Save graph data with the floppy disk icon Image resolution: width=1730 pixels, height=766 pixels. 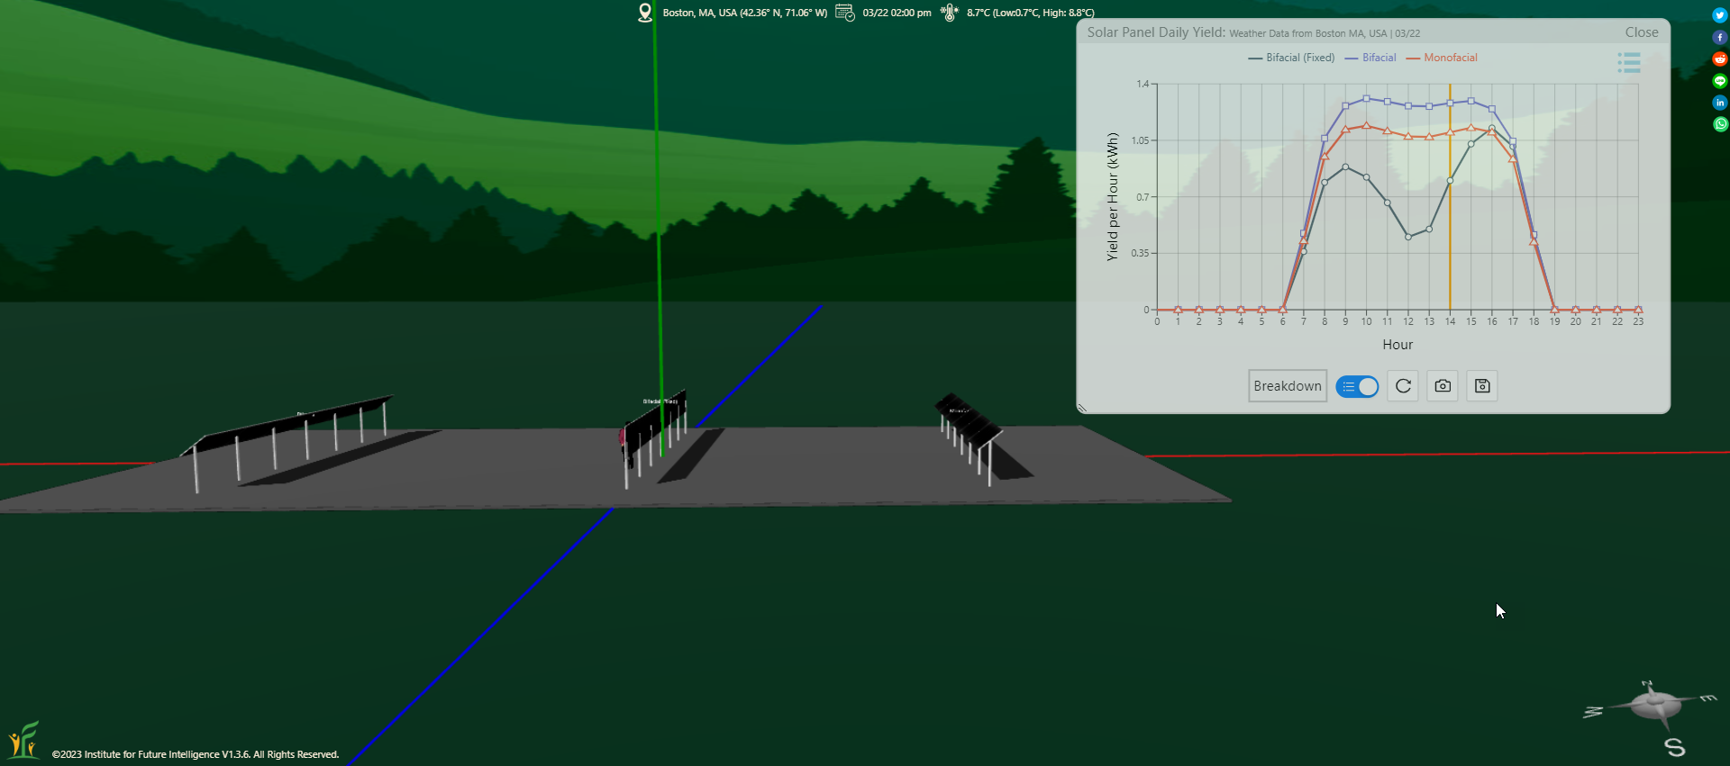[x=1482, y=386]
